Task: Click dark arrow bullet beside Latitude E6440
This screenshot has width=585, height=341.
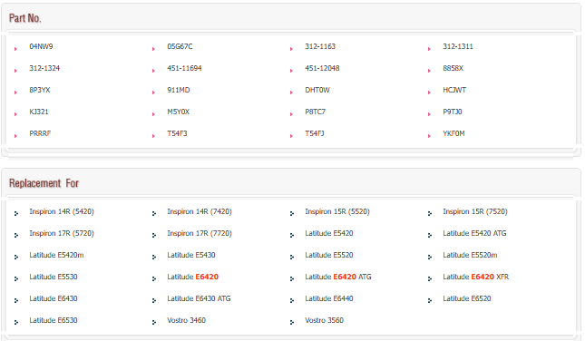Action: 292,300
